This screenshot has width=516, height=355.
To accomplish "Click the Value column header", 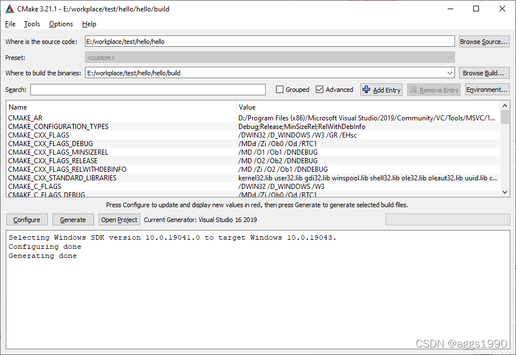I will [x=368, y=107].
